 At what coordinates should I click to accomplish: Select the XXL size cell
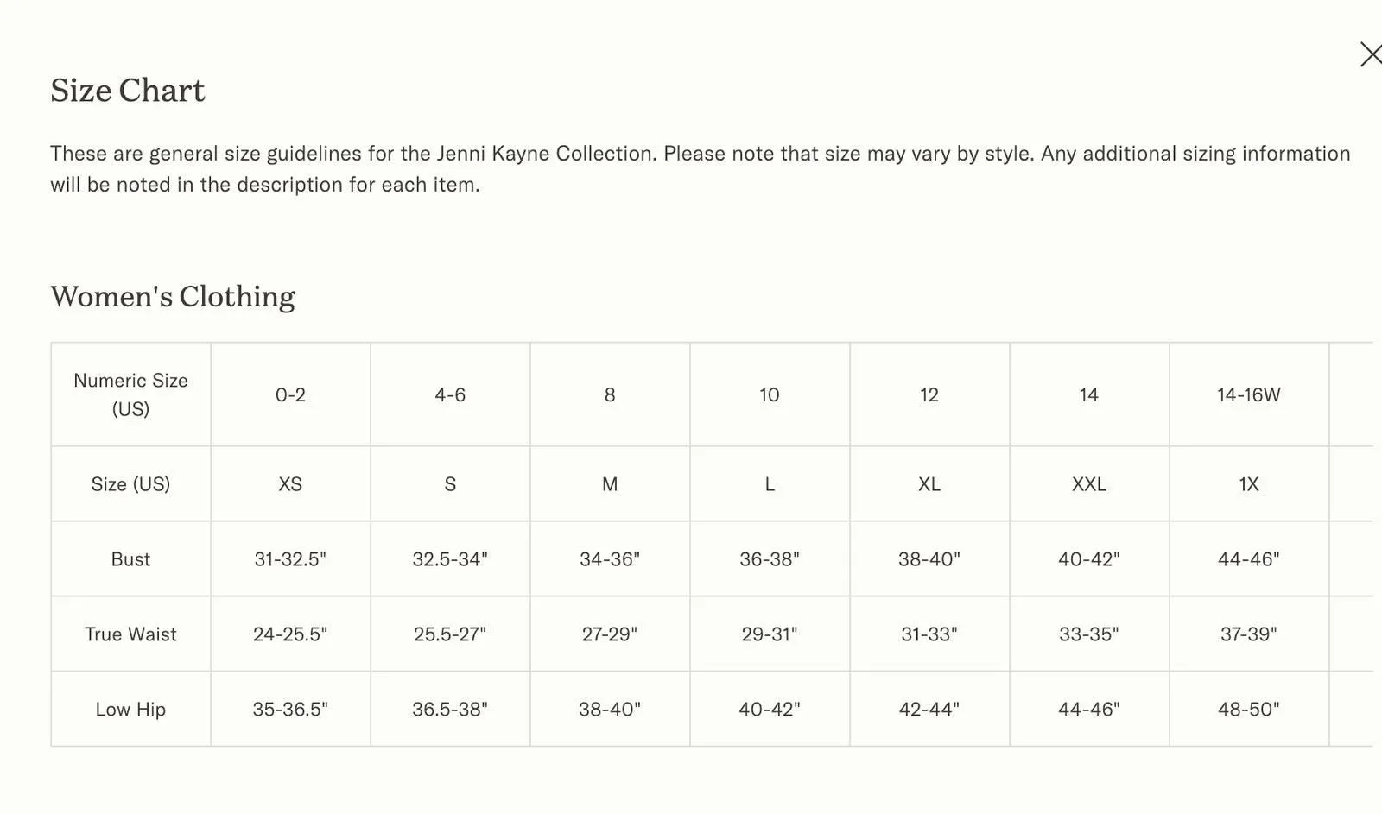(x=1089, y=484)
